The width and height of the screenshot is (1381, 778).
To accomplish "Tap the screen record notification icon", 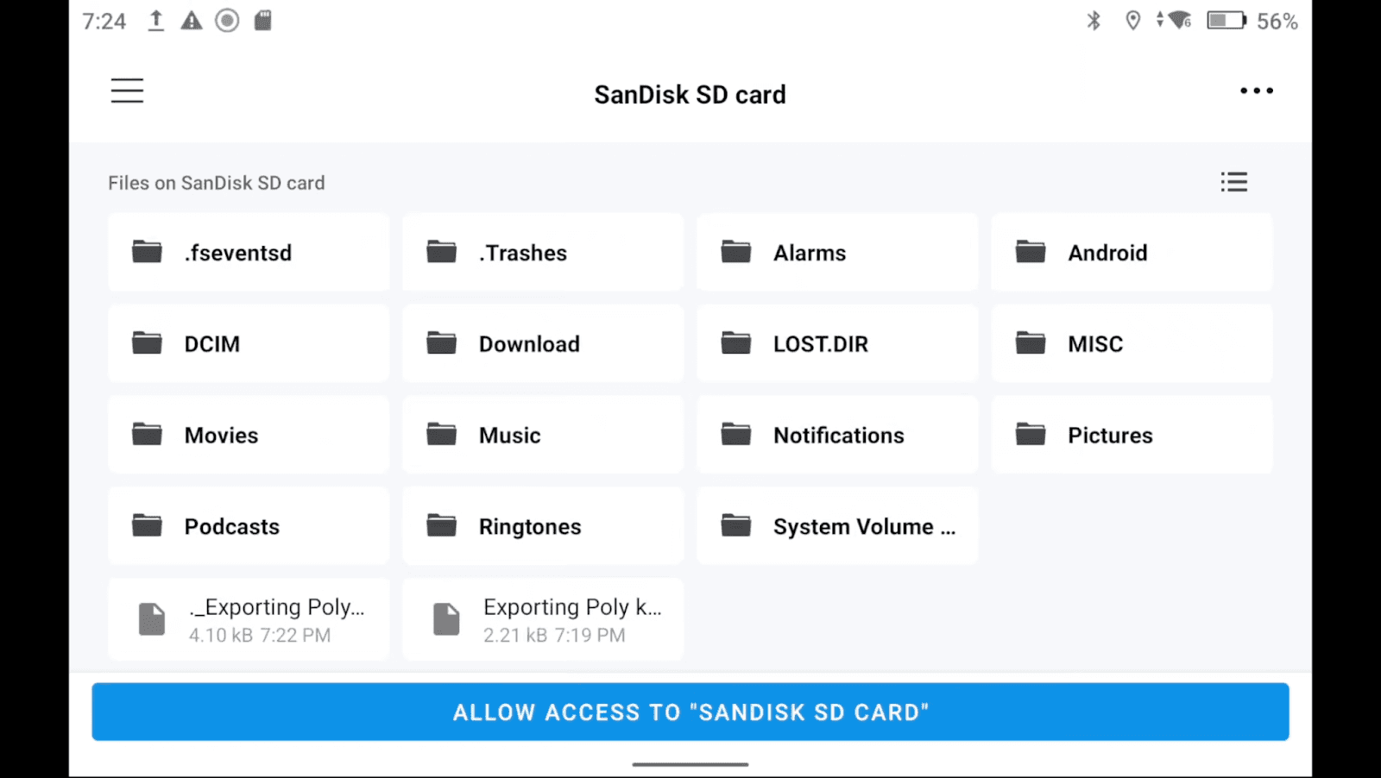I will coord(227,20).
